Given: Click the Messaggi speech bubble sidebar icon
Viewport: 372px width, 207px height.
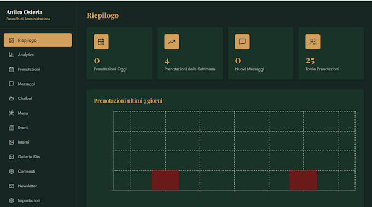Looking at the screenshot, I should coord(11,84).
